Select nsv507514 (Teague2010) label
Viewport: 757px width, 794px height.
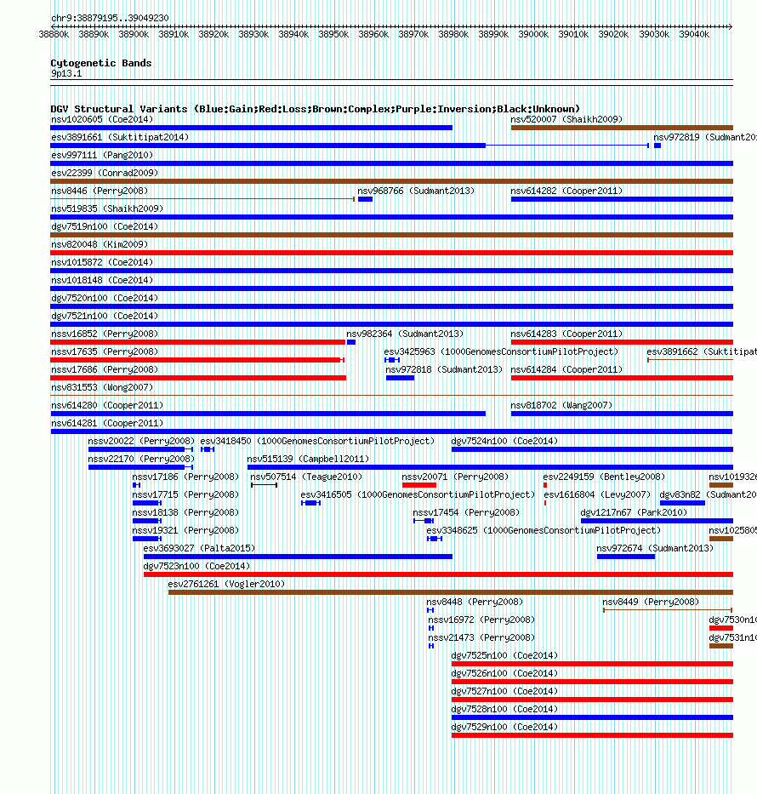306,477
